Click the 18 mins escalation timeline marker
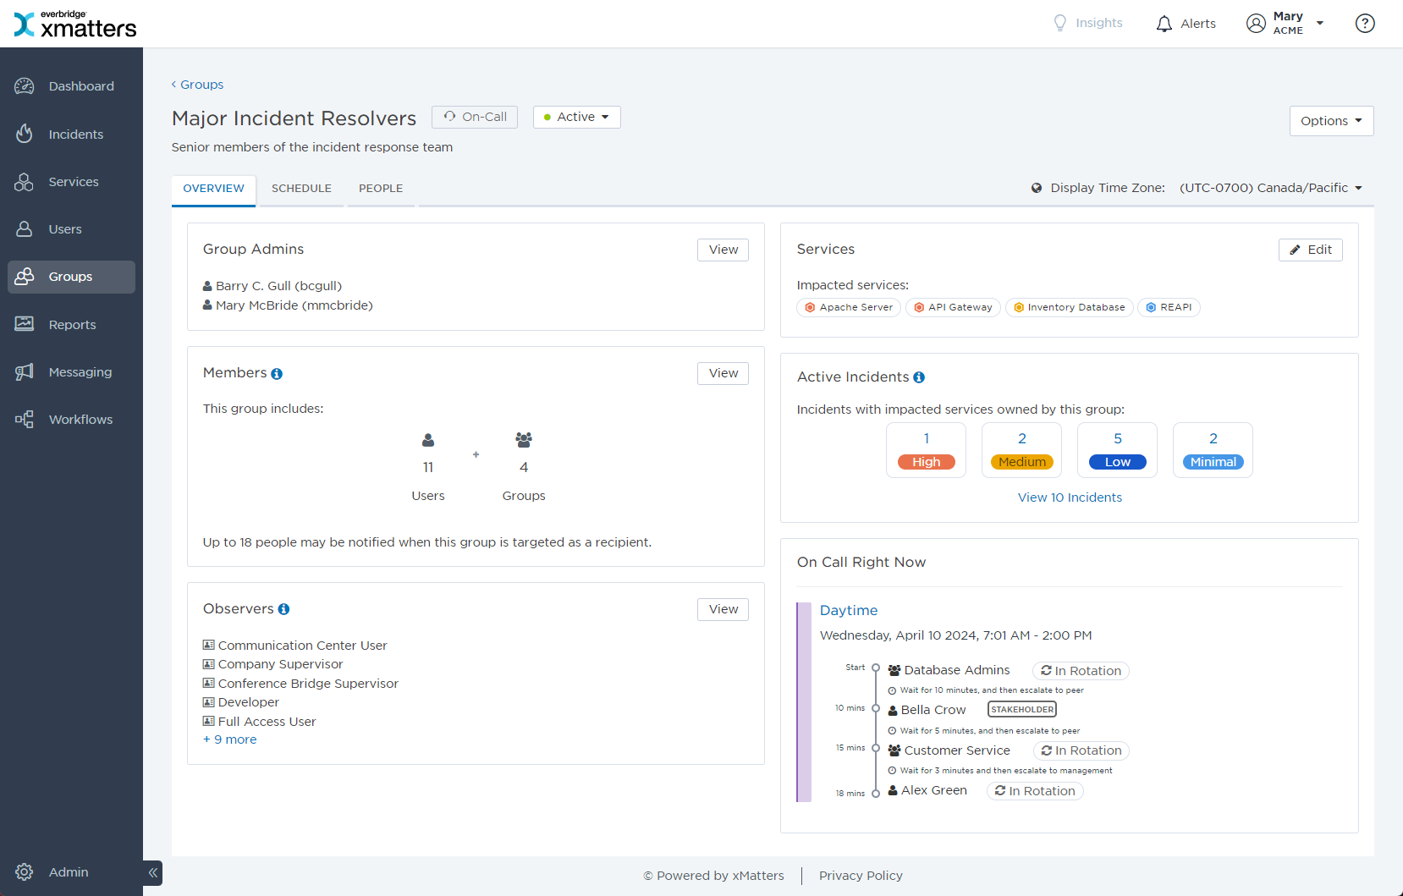The width and height of the screenshot is (1403, 896). (876, 793)
